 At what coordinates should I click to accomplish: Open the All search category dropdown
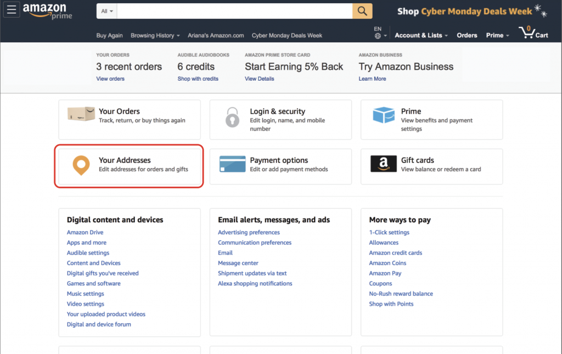pyautogui.click(x=106, y=11)
